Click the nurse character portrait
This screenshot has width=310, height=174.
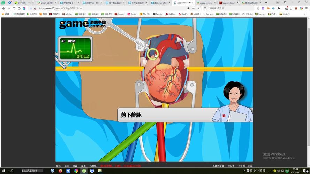click(x=233, y=102)
